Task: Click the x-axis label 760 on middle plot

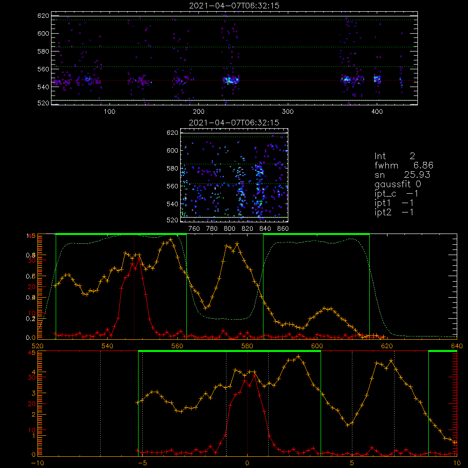Action: coord(194,229)
